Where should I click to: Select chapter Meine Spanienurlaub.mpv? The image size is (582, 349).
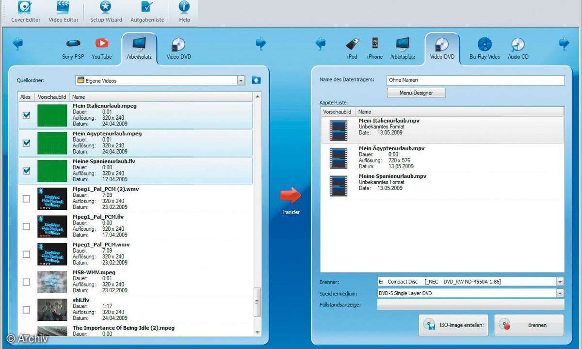[442, 185]
